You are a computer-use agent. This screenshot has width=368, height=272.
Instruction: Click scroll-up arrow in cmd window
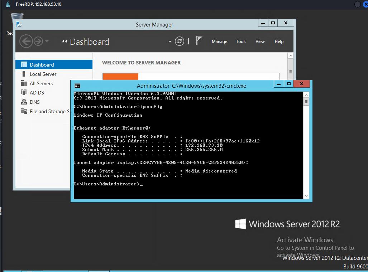(x=306, y=95)
